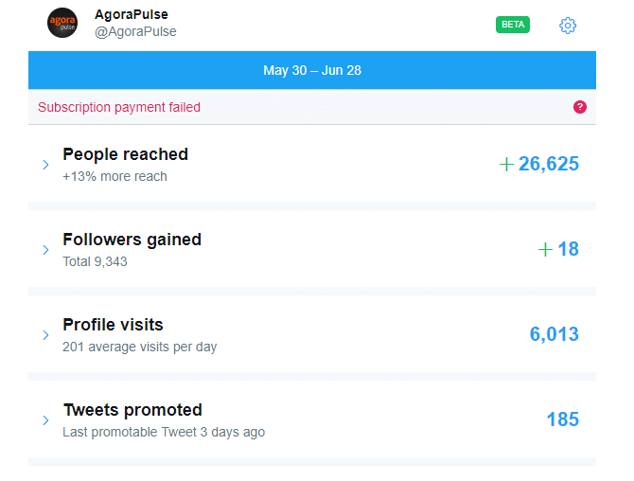Click the 185 tweets promoted number
Viewport: 634px width, 481px height.
click(x=563, y=419)
